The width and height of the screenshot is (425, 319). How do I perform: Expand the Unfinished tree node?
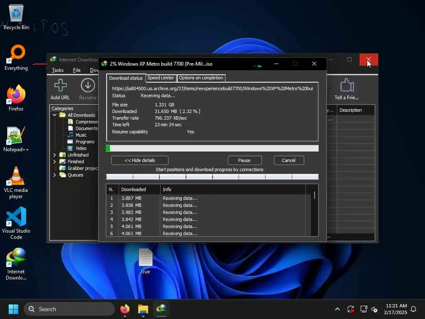tap(54, 155)
